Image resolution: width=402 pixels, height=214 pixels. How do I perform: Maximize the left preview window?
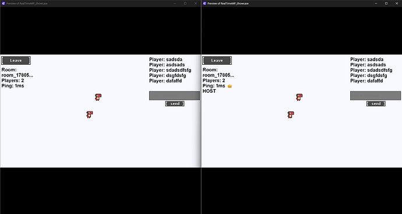coord(185,3)
